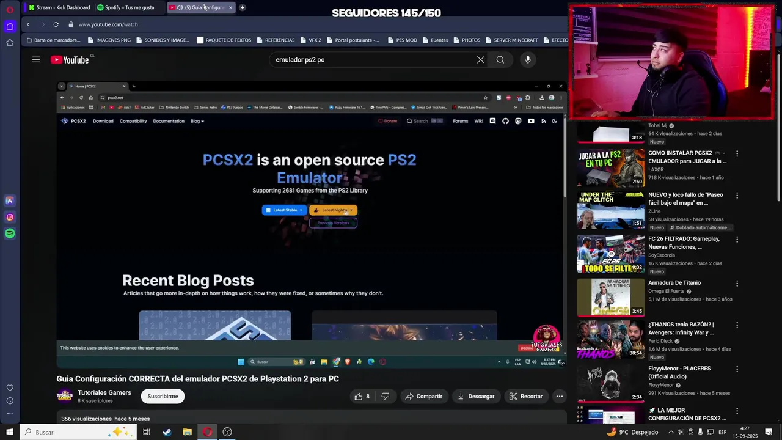Go to the YouTube home logo
The image size is (782, 440).
tap(70, 60)
